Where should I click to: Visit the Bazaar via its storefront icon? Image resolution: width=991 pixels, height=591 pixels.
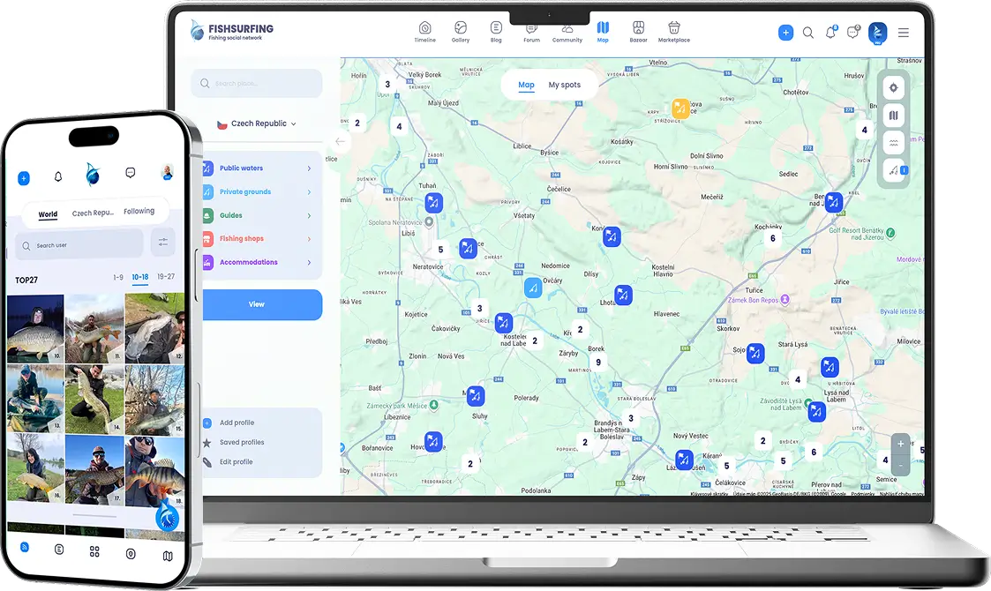(638, 32)
